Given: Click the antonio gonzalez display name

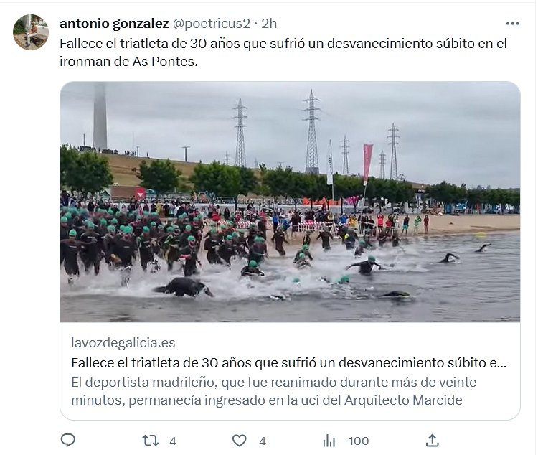Looking at the screenshot, I should pos(114,24).
